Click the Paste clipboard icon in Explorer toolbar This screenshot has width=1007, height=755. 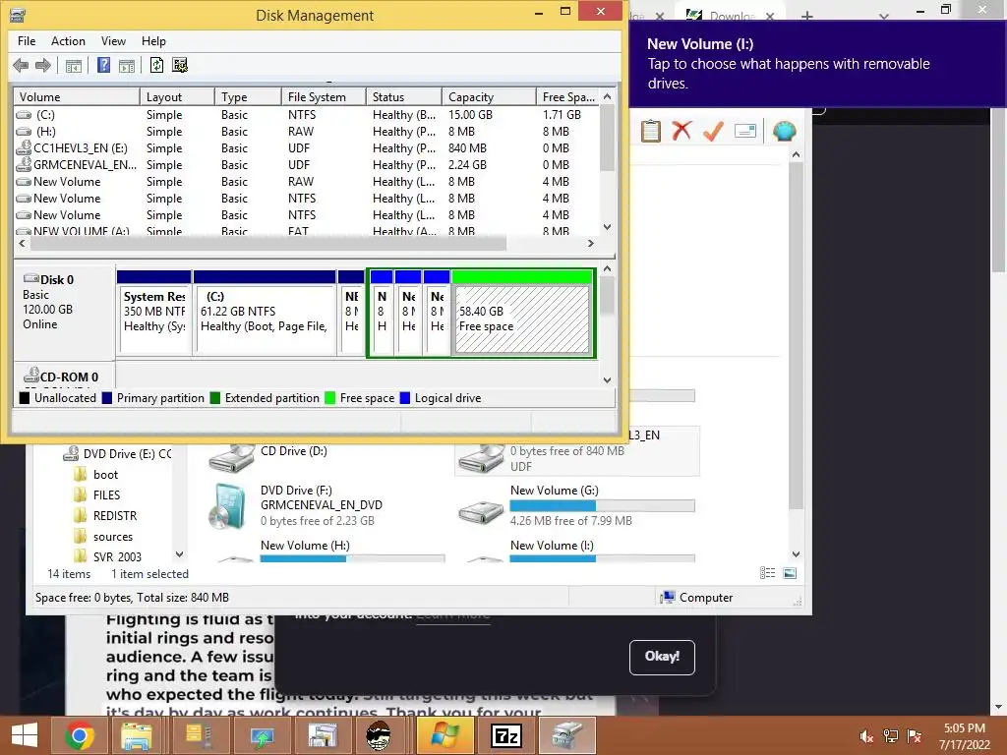pyautogui.click(x=651, y=131)
